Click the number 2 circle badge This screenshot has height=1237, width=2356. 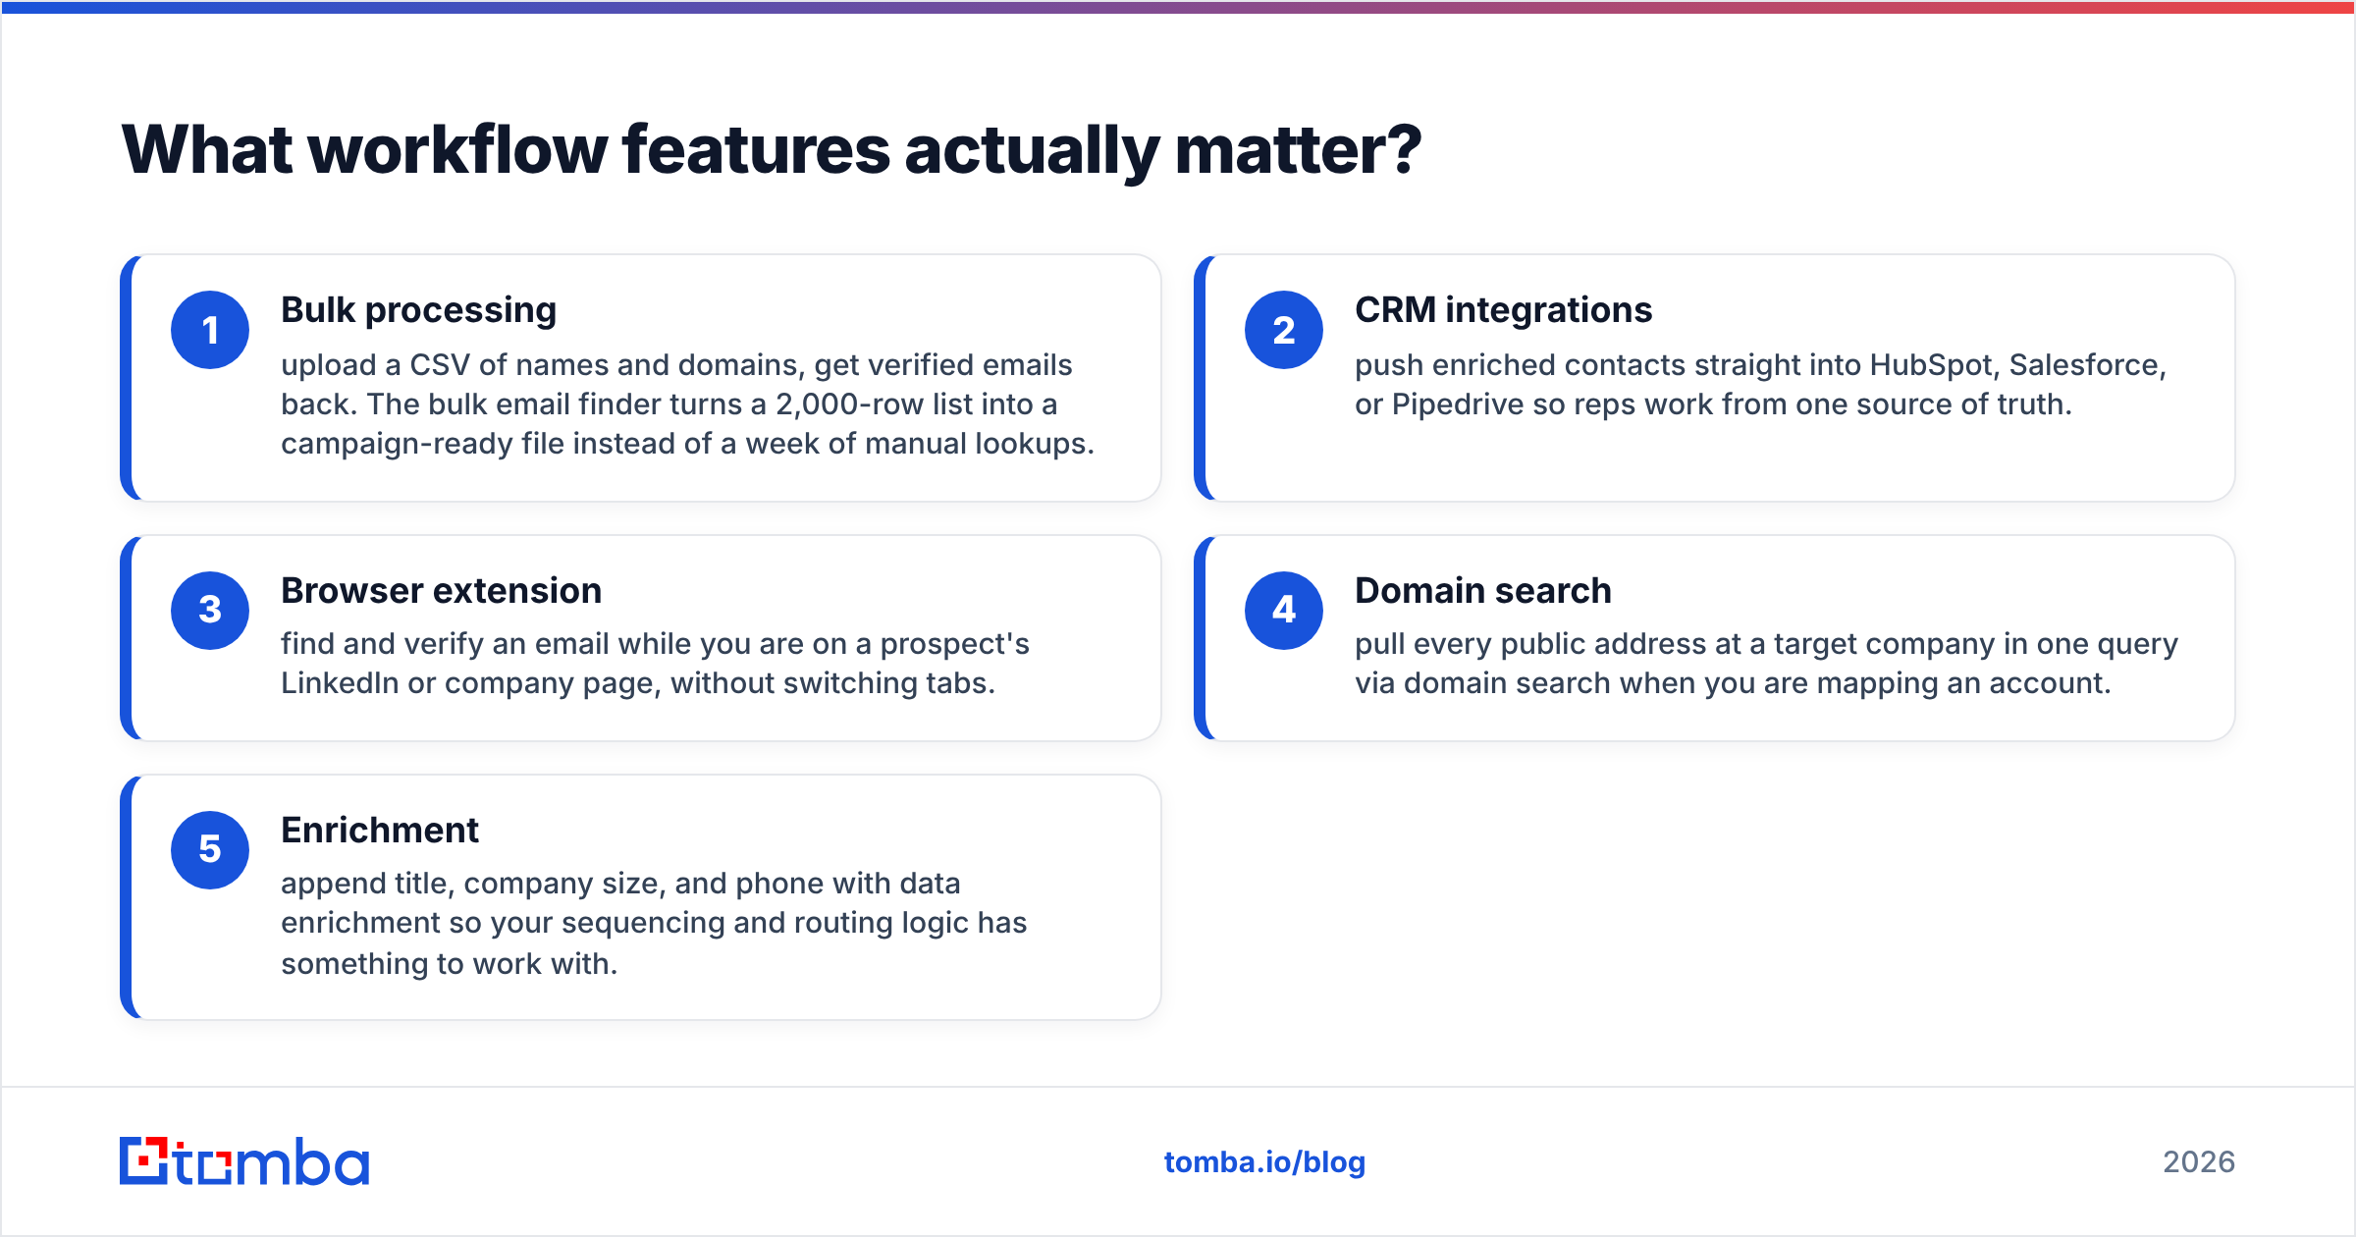point(1284,330)
